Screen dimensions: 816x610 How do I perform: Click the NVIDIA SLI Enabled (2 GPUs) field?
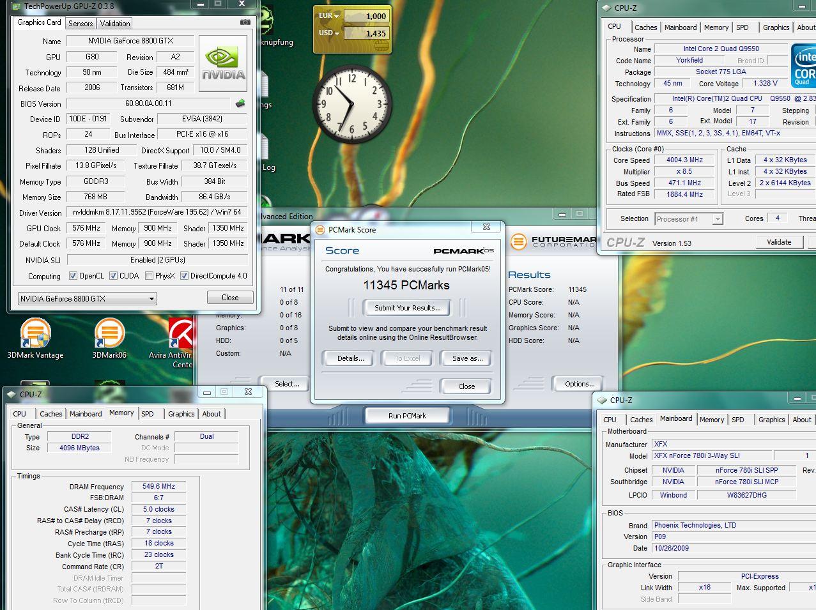(157, 260)
